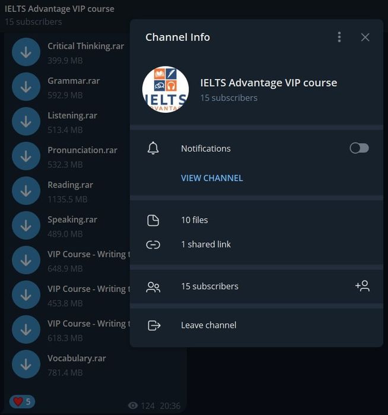Click the Grammar.rar file name
Image resolution: width=388 pixels, height=415 pixels.
[x=74, y=81]
